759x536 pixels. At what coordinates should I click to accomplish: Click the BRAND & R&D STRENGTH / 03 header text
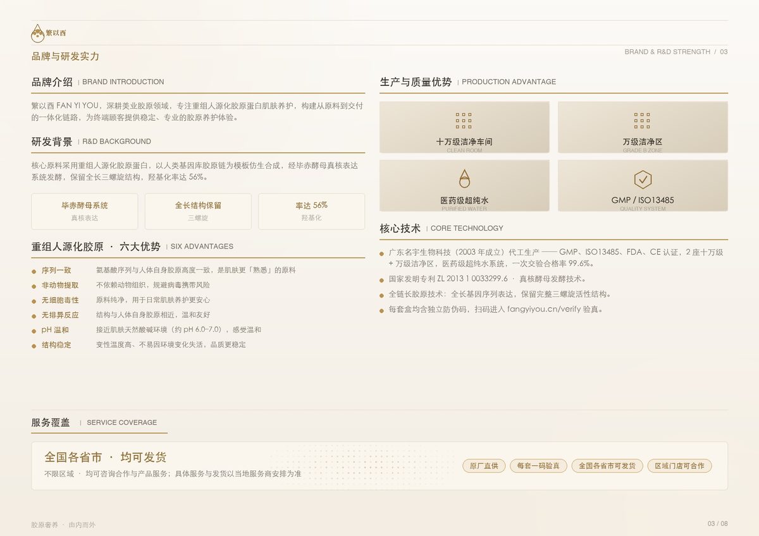tap(676, 52)
